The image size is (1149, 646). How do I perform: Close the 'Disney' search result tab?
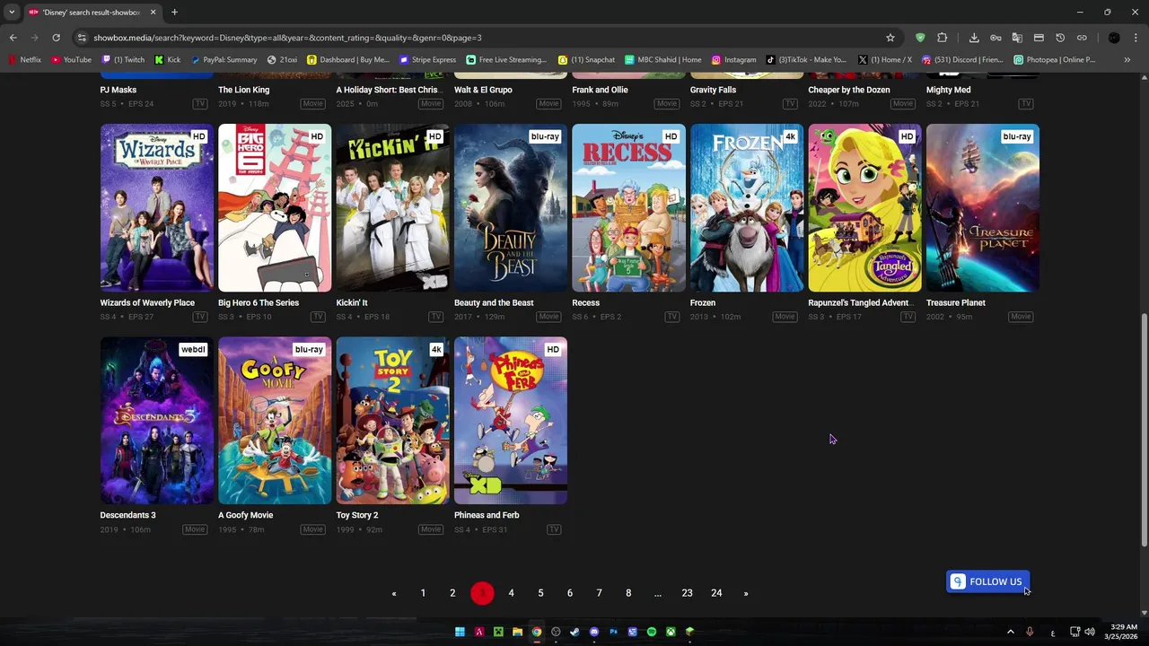[153, 12]
